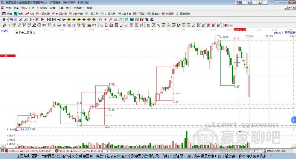296x159 pixels.
Task: Select the red pencil drawing tool
Action: click(4, 25)
